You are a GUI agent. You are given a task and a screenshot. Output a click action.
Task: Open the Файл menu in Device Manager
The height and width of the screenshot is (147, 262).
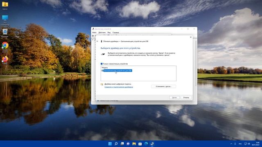click(94, 33)
